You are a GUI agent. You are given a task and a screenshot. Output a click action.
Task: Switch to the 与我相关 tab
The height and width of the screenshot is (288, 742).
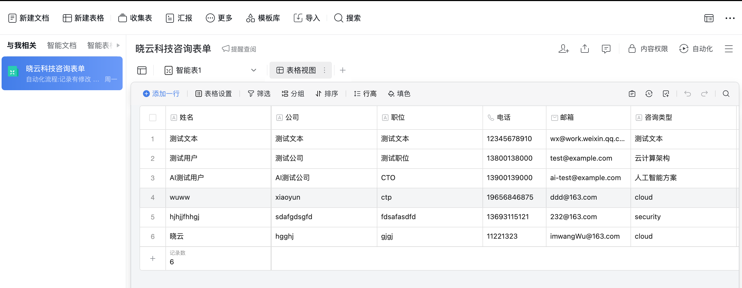click(x=22, y=45)
